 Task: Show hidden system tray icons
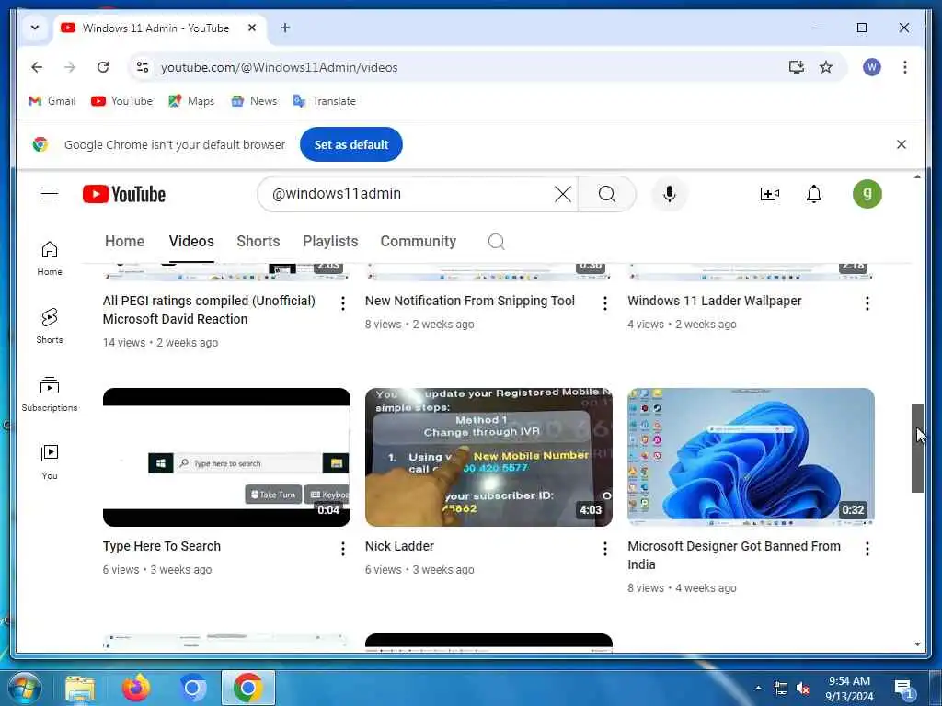coord(758,688)
